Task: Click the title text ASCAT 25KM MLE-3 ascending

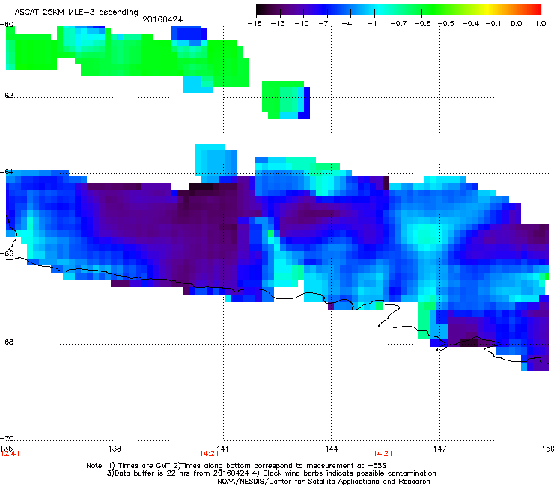Action: (76, 12)
